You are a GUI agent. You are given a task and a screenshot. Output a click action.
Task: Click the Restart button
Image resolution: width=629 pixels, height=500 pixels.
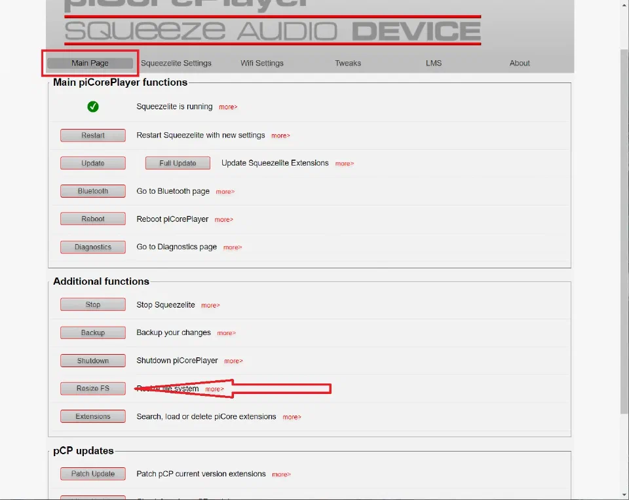pos(93,135)
